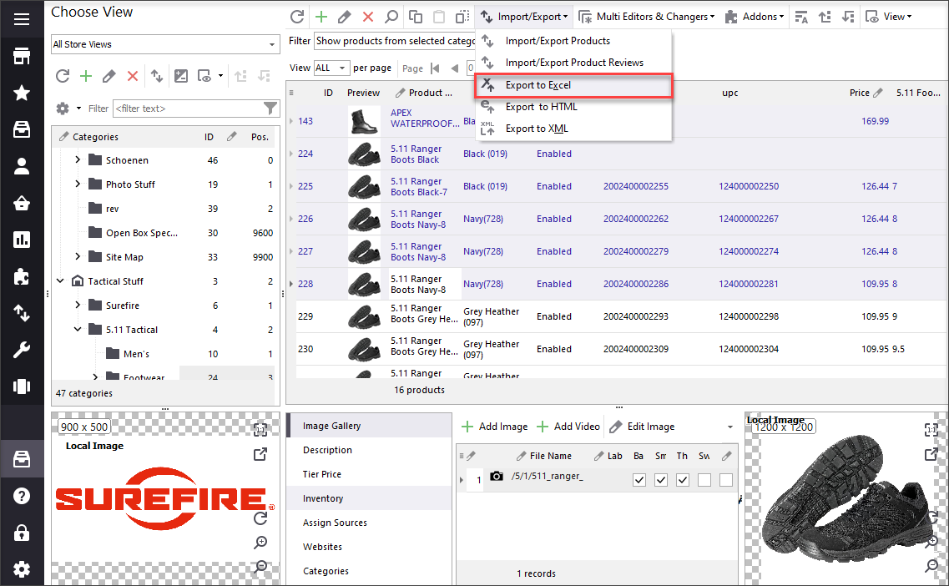Go to the first page of products
This screenshot has height=586, width=949.
(x=435, y=68)
